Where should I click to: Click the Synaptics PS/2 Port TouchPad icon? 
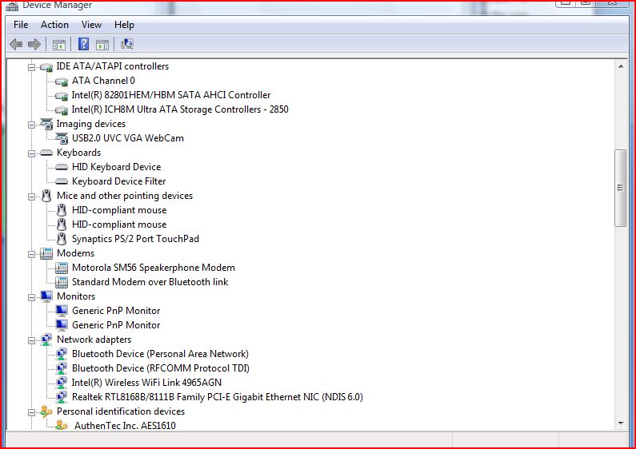click(62, 239)
